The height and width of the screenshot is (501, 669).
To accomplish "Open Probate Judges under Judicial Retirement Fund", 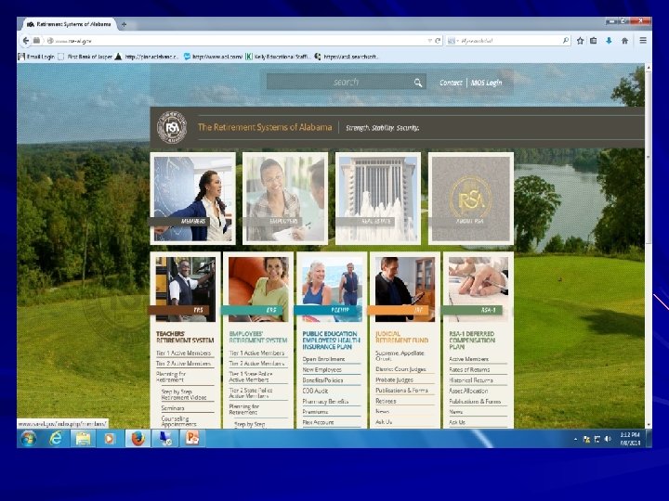I will point(394,379).
